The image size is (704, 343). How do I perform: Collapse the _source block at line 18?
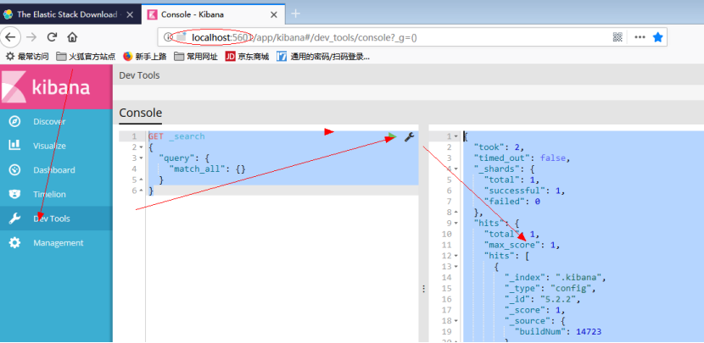(x=456, y=321)
